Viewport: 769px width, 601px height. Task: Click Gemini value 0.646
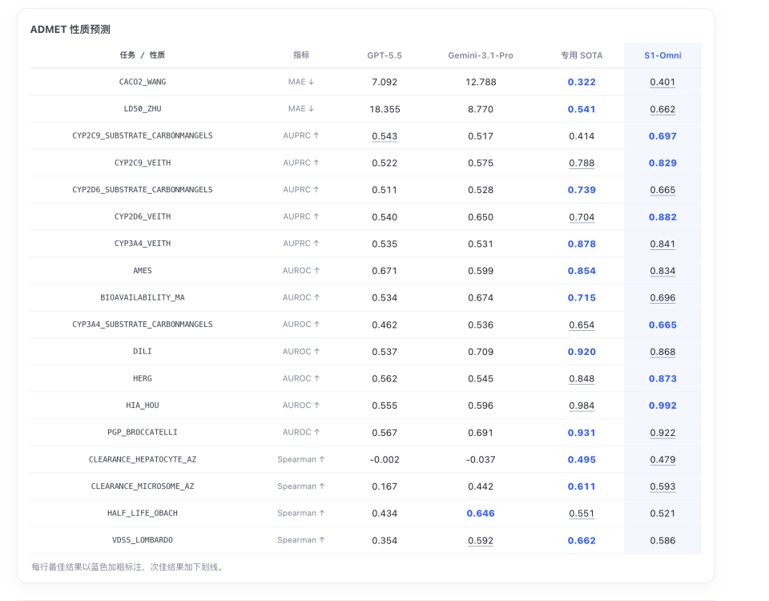481,514
